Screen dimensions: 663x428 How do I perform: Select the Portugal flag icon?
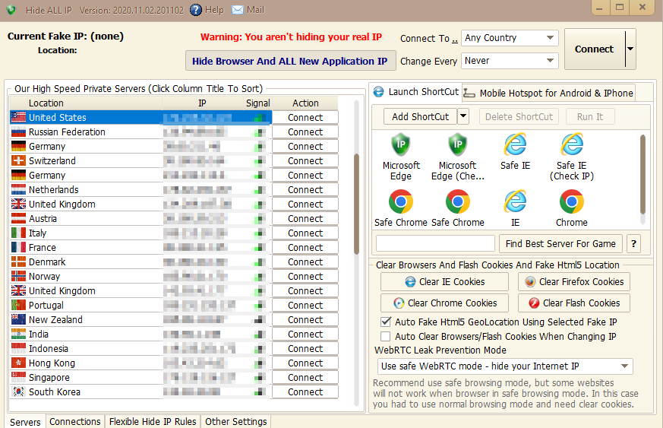point(18,306)
